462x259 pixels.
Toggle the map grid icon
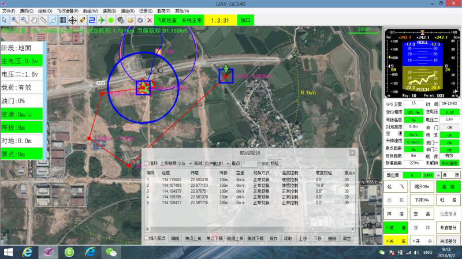click(x=62, y=20)
